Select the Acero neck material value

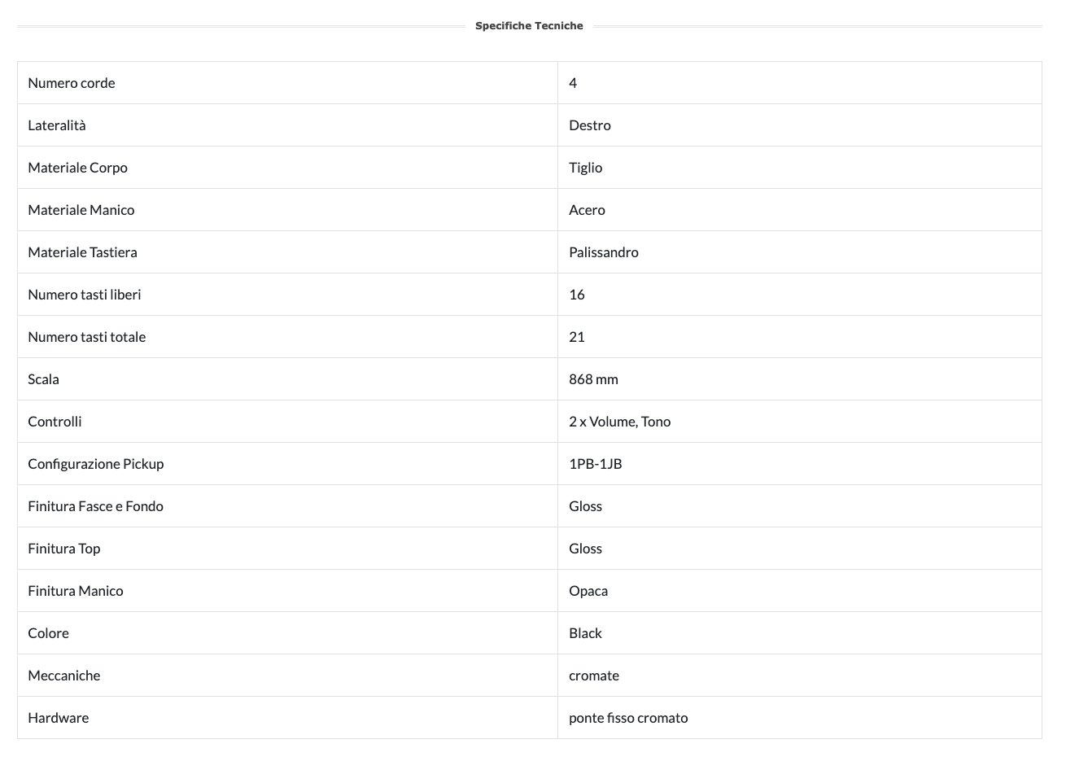(x=587, y=210)
